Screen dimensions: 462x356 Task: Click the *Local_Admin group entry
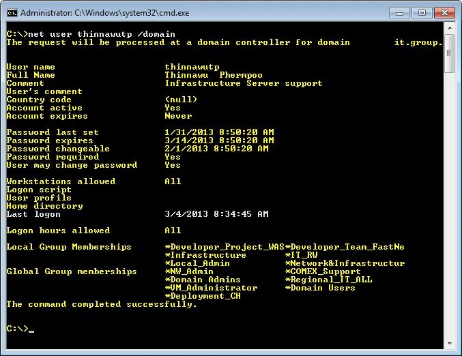pyautogui.click(x=197, y=263)
